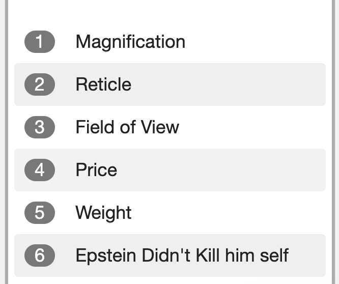Select the Weight label

103,213
